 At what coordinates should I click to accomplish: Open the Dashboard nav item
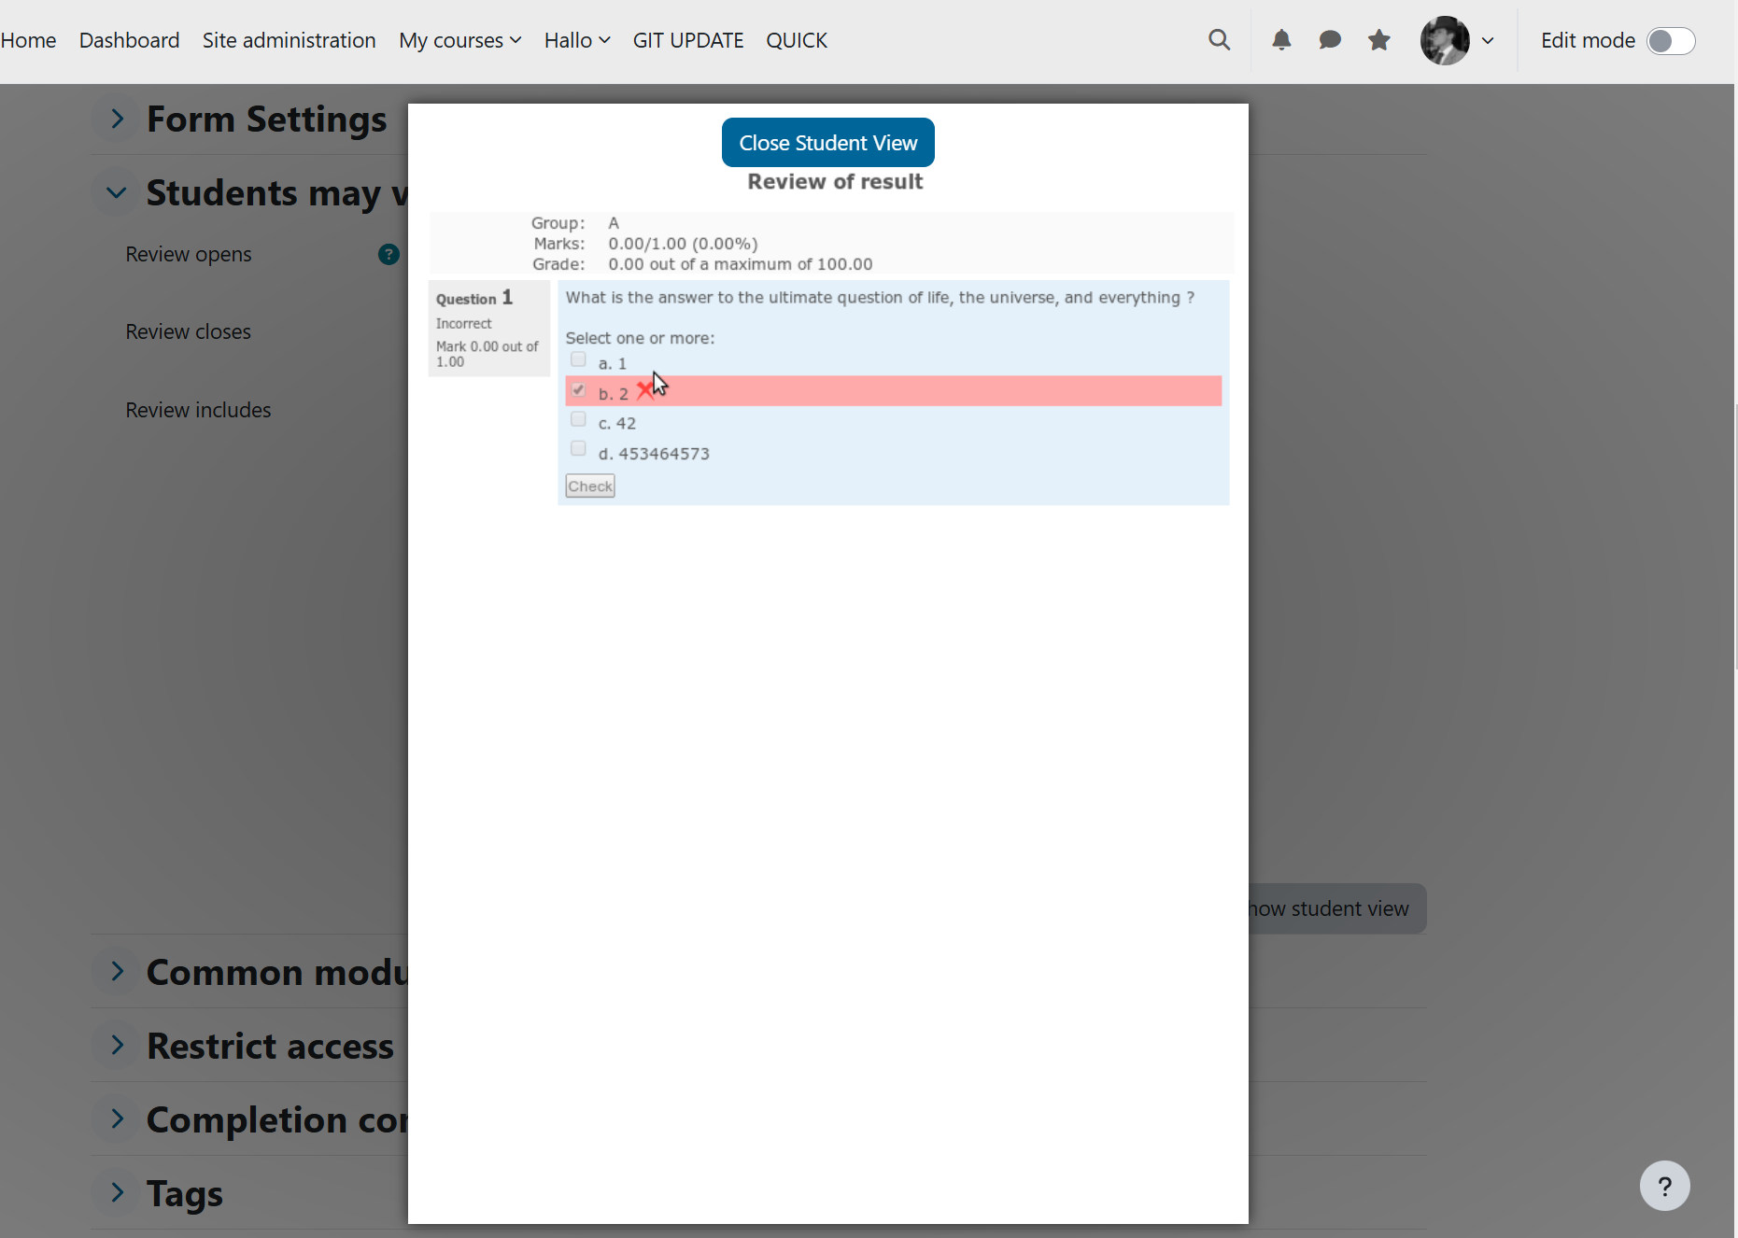pyautogui.click(x=129, y=40)
